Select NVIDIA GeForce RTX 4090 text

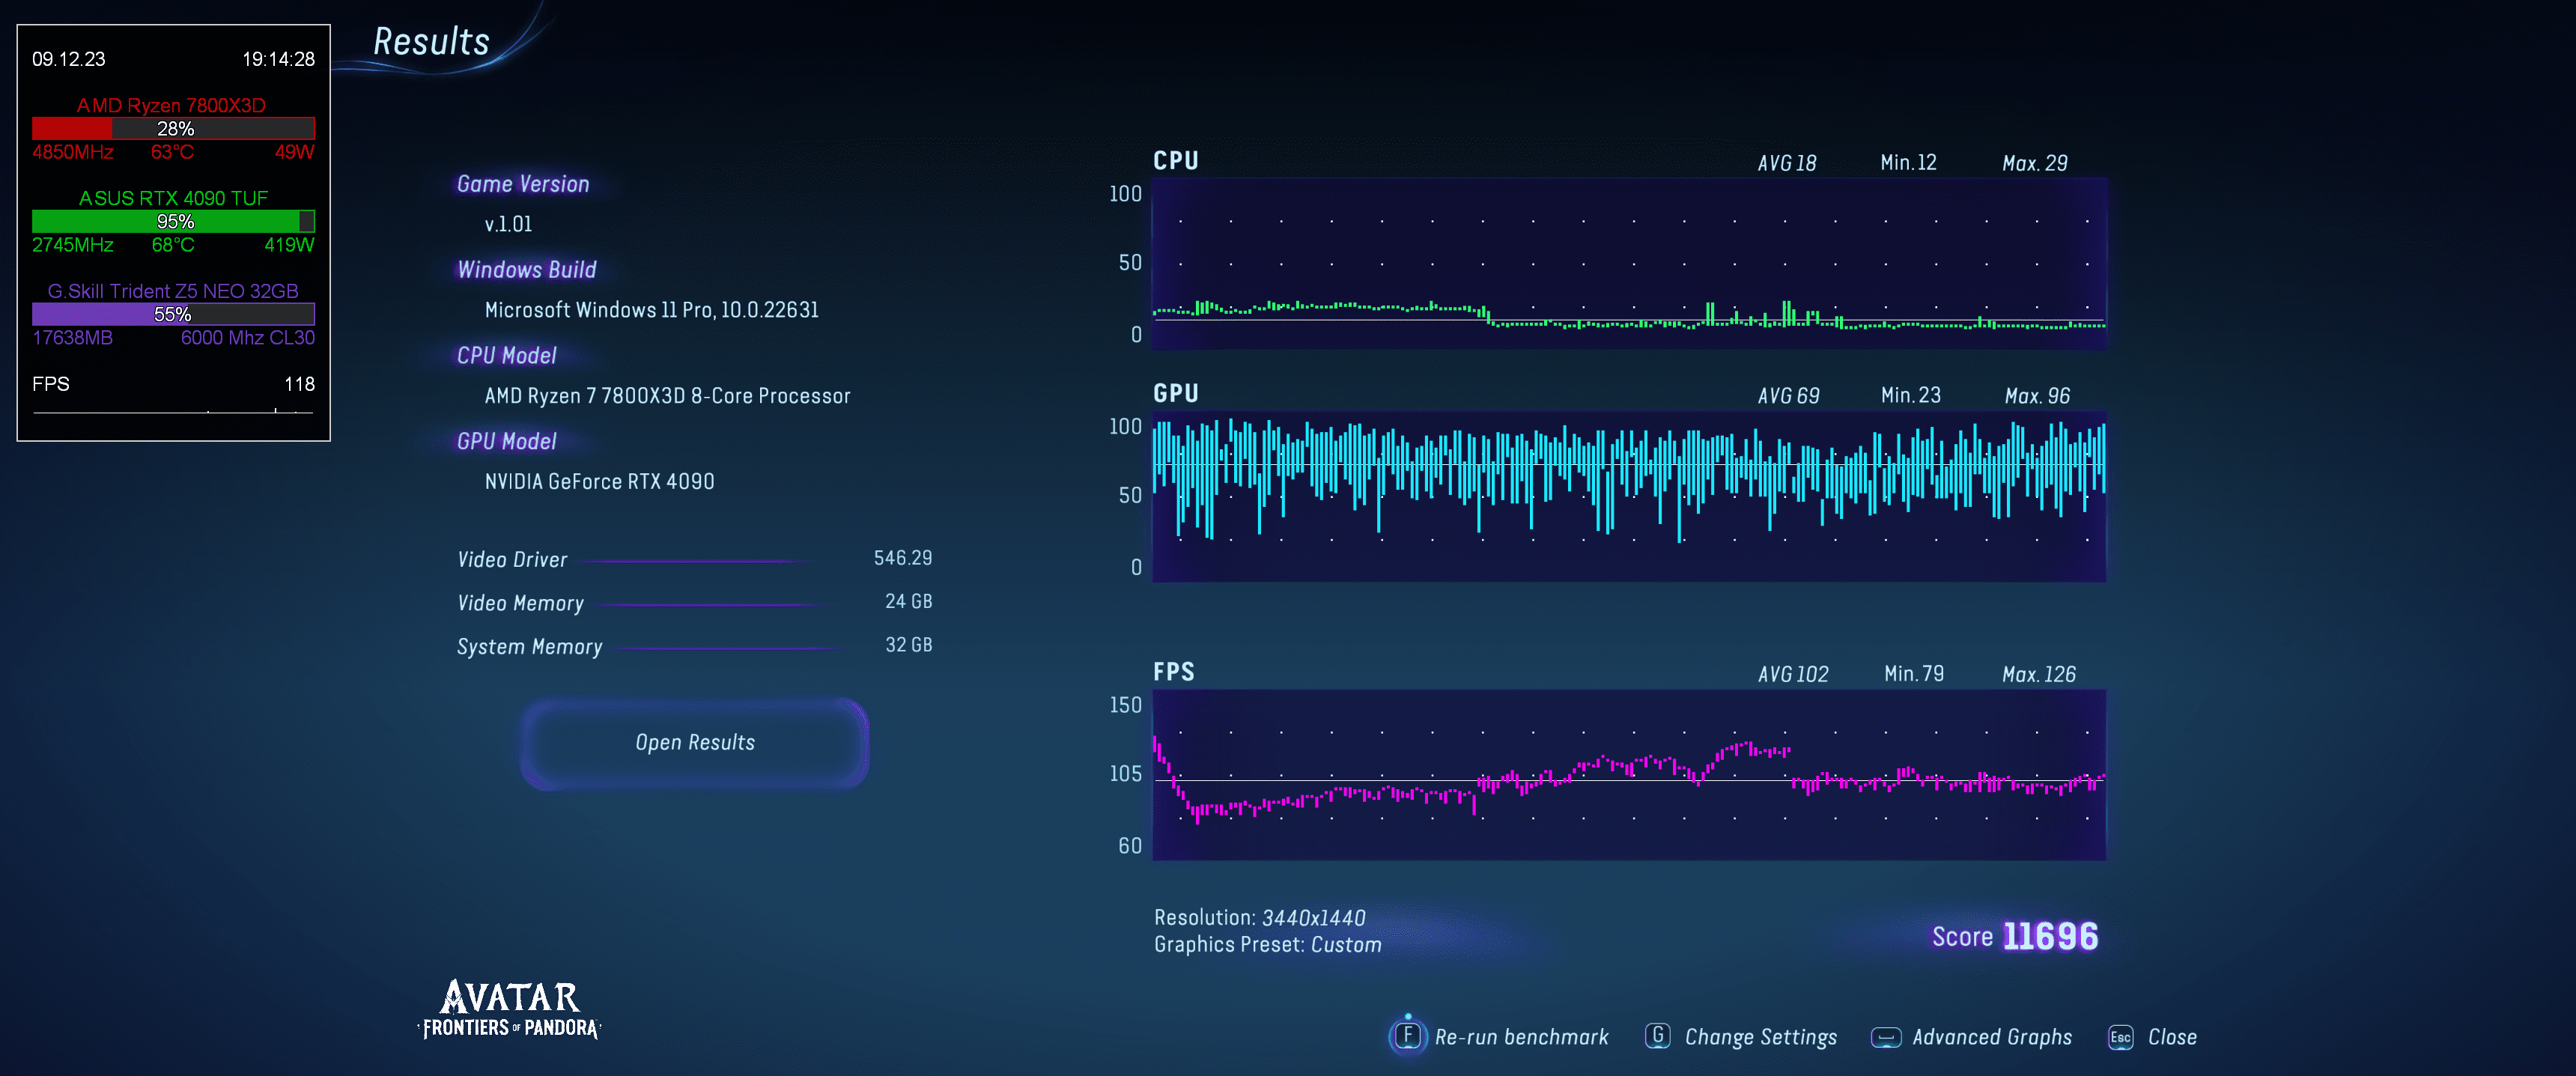click(x=599, y=482)
